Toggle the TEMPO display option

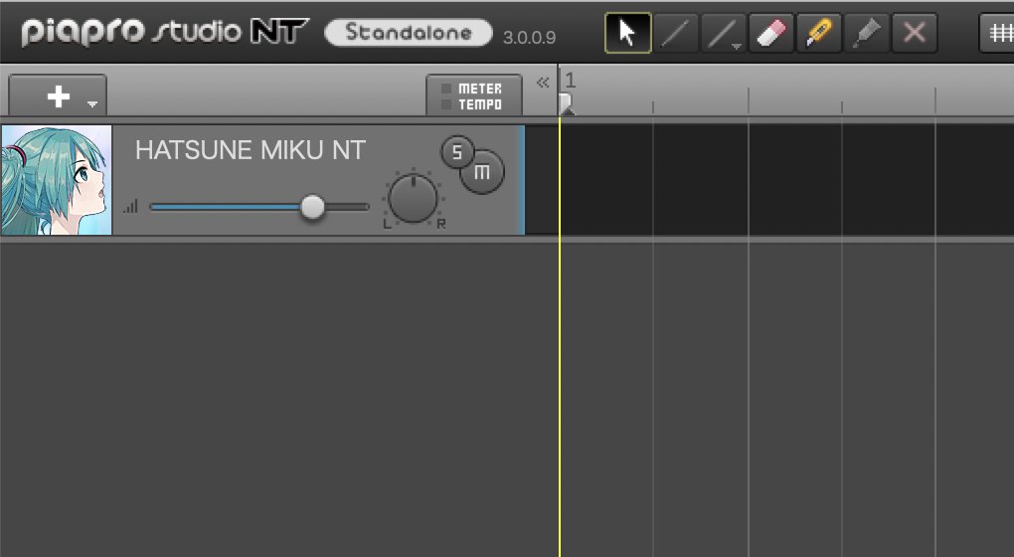pos(473,104)
